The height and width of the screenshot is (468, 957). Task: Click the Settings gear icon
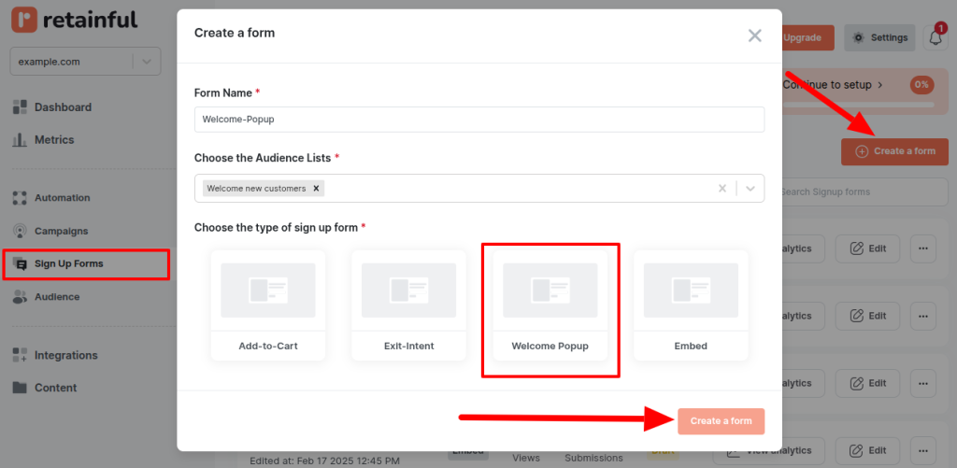click(x=859, y=37)
